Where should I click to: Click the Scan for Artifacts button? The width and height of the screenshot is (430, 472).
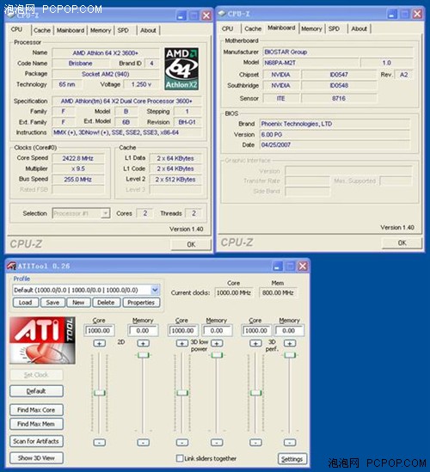36,441
